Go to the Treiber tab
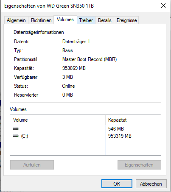The width and height of the screenshot is (171, 192). (x=86, y=20)
